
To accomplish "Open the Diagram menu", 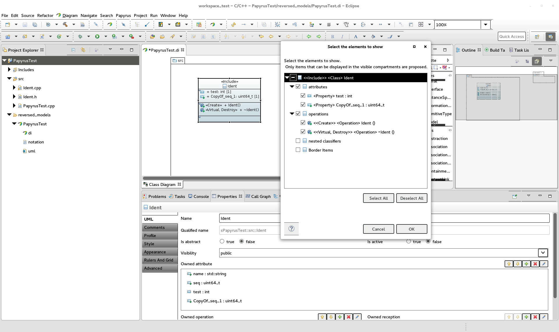I will pyautogui.click(x=70, y=15).
